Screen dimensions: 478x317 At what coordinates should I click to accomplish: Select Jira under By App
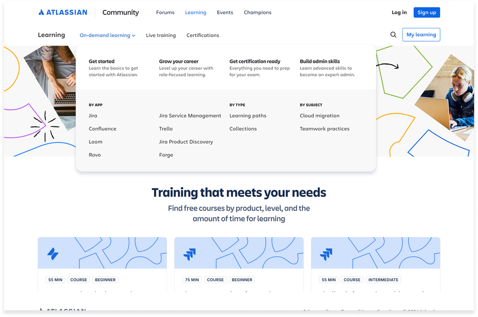(x=93, y=115)
